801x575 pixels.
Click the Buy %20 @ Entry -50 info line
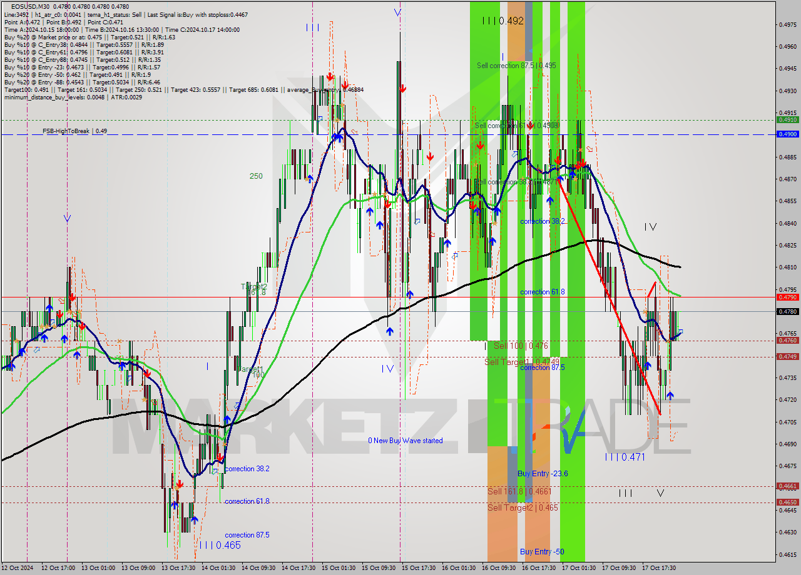pyautogui.click(x=77, y=74)
